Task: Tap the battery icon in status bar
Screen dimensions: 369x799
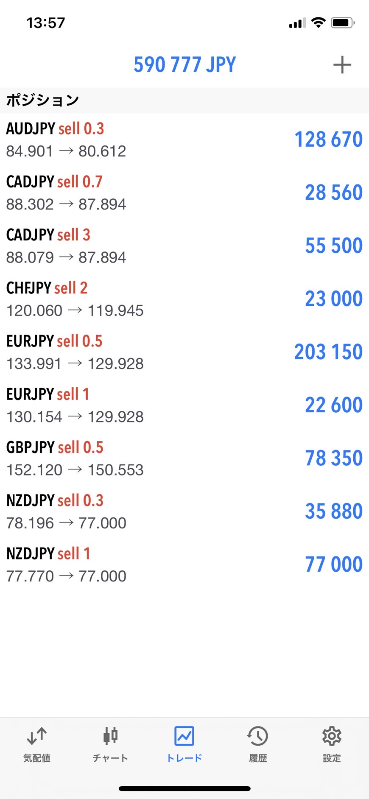Action: [x=343, y=23]
